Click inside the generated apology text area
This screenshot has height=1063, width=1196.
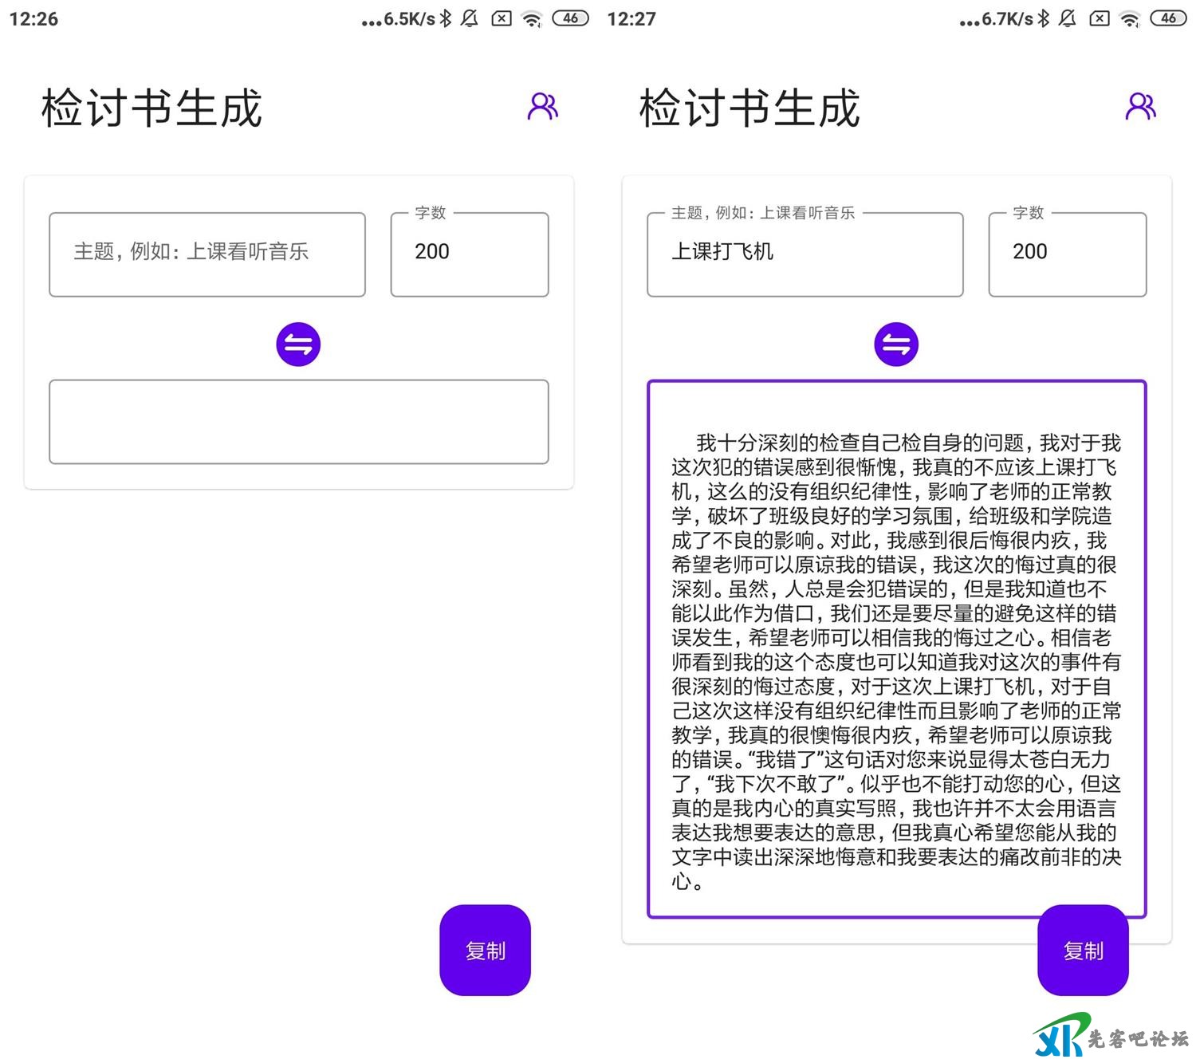(896, 650)
